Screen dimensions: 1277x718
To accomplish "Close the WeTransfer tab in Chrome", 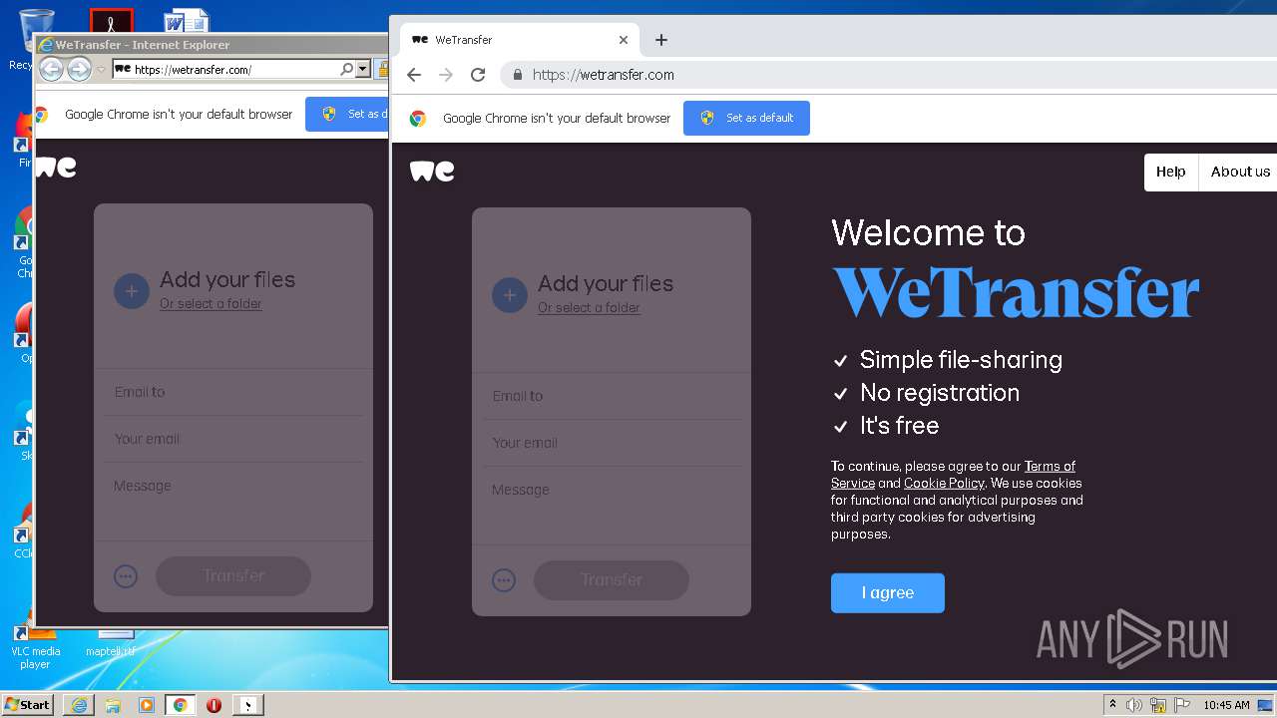I will pos(624,40).
